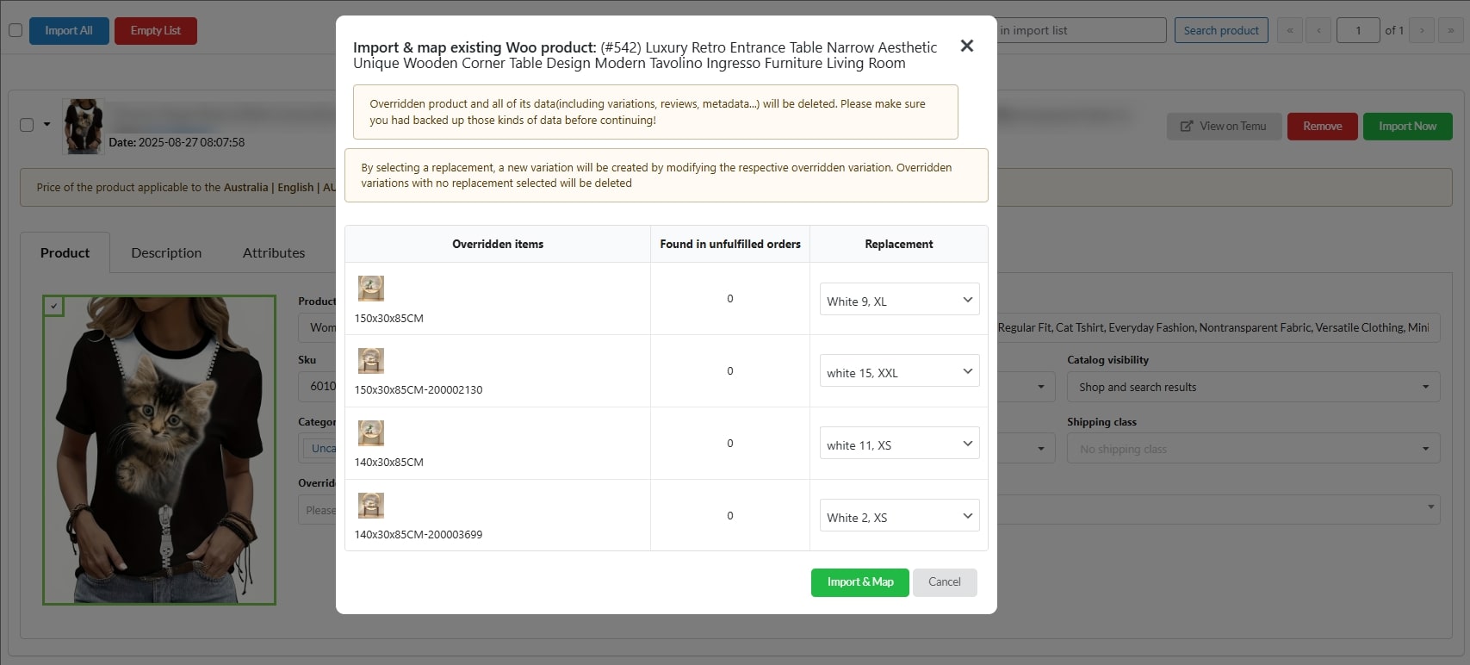Toggle the select-all checkbox beside Import All
This screenshot has width=1470, height=665.
click(16, 30)
